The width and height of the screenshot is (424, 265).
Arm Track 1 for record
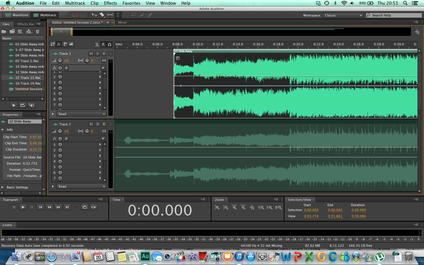click(x=104, y=54)
